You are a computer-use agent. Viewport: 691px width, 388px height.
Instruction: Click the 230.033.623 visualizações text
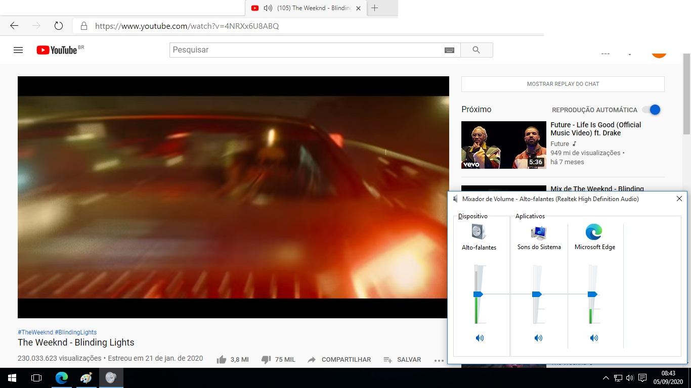click(60, 358)
